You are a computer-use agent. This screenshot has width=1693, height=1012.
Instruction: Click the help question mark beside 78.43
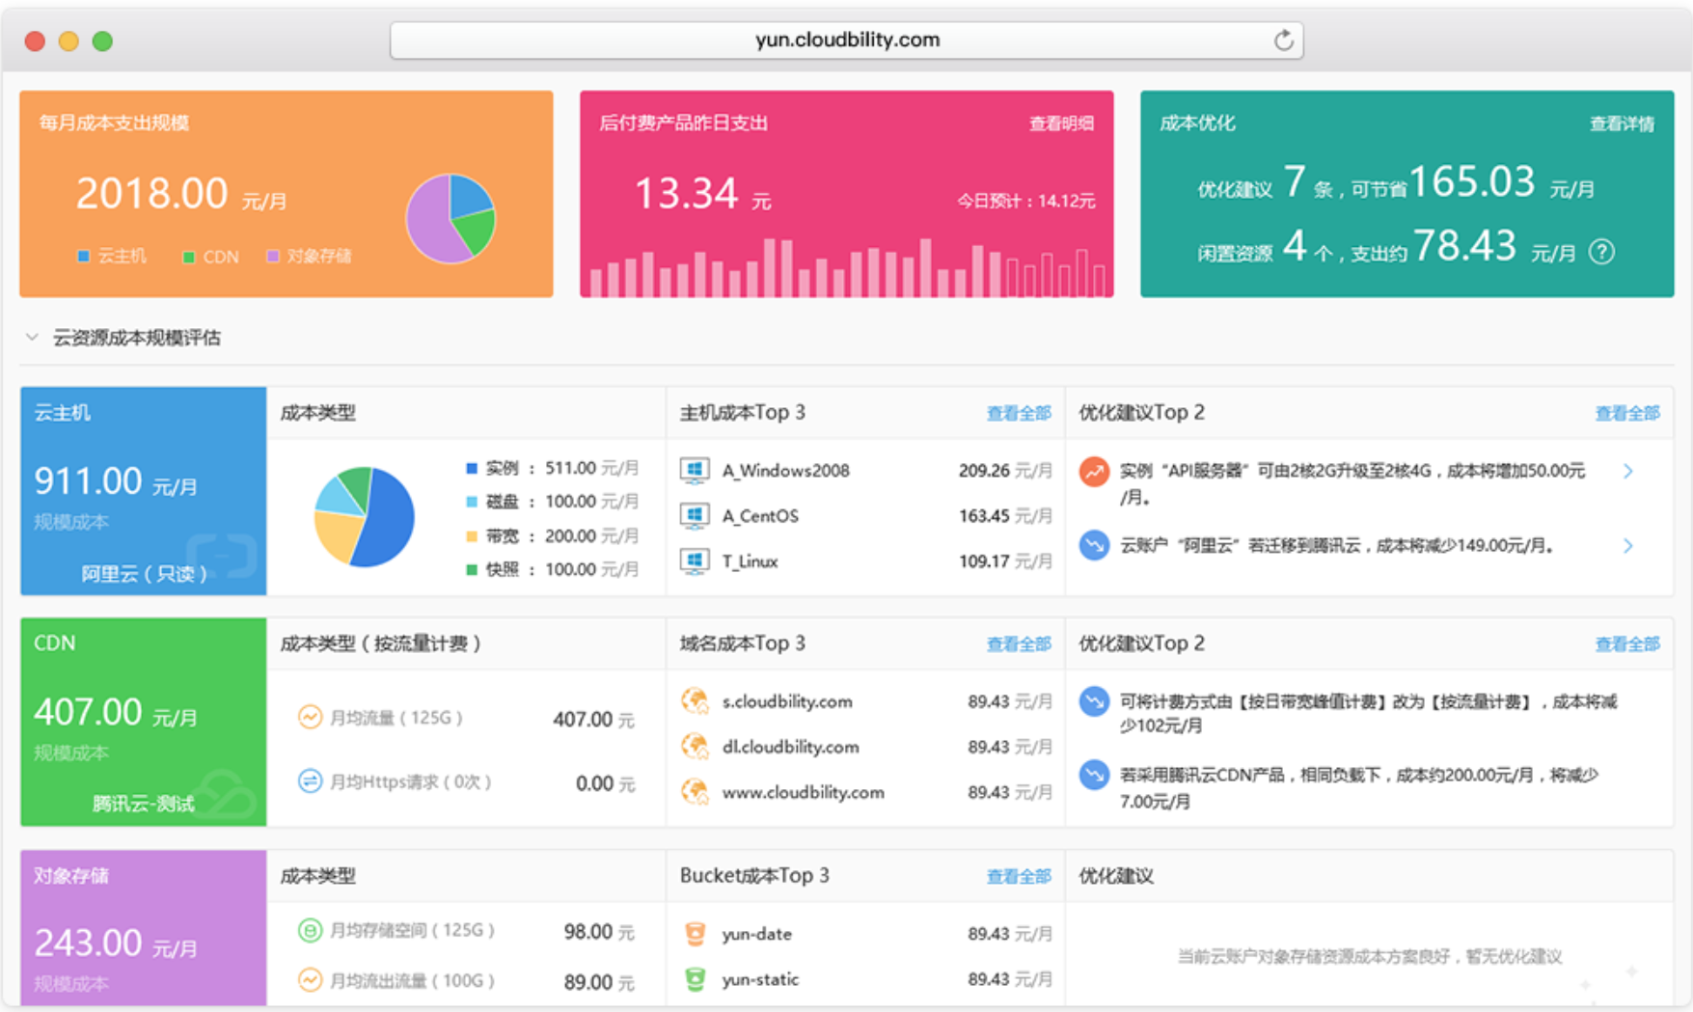pyautogui.click(x=1601, y=252)
